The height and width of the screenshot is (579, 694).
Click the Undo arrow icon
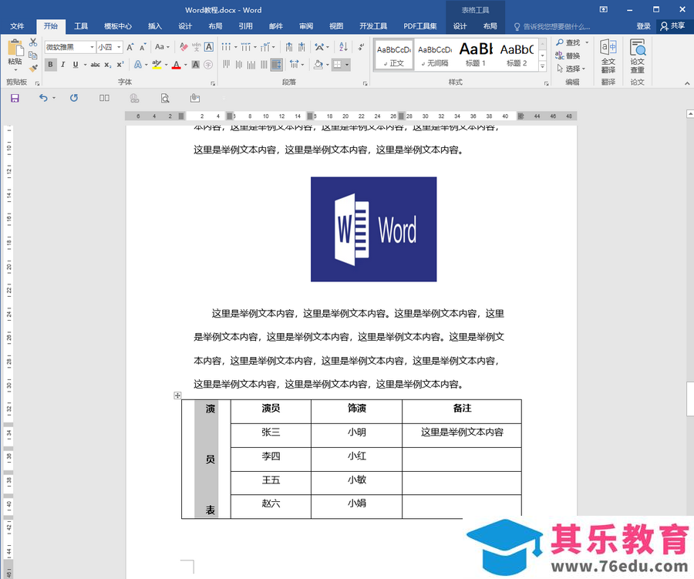tap(43, 98)
